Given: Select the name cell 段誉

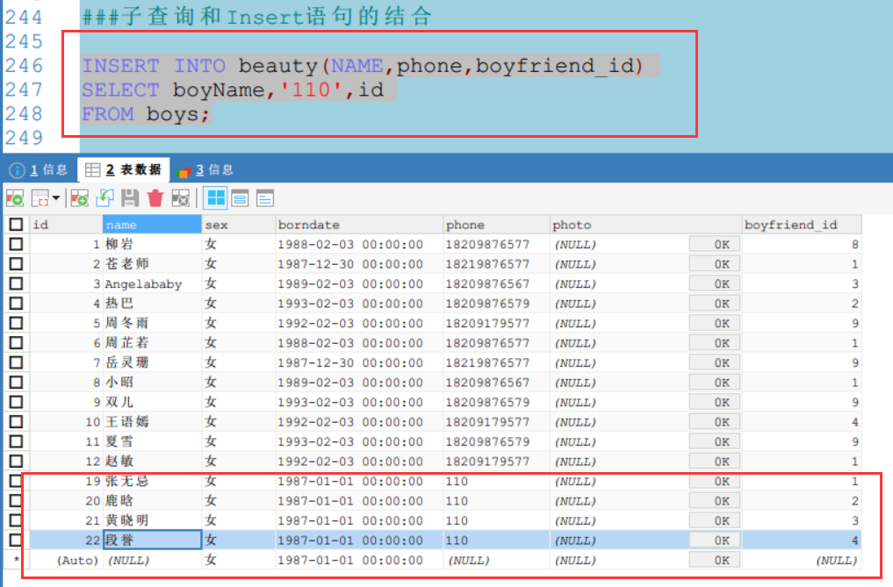Looking at the screenshot, I should point(152,540).
